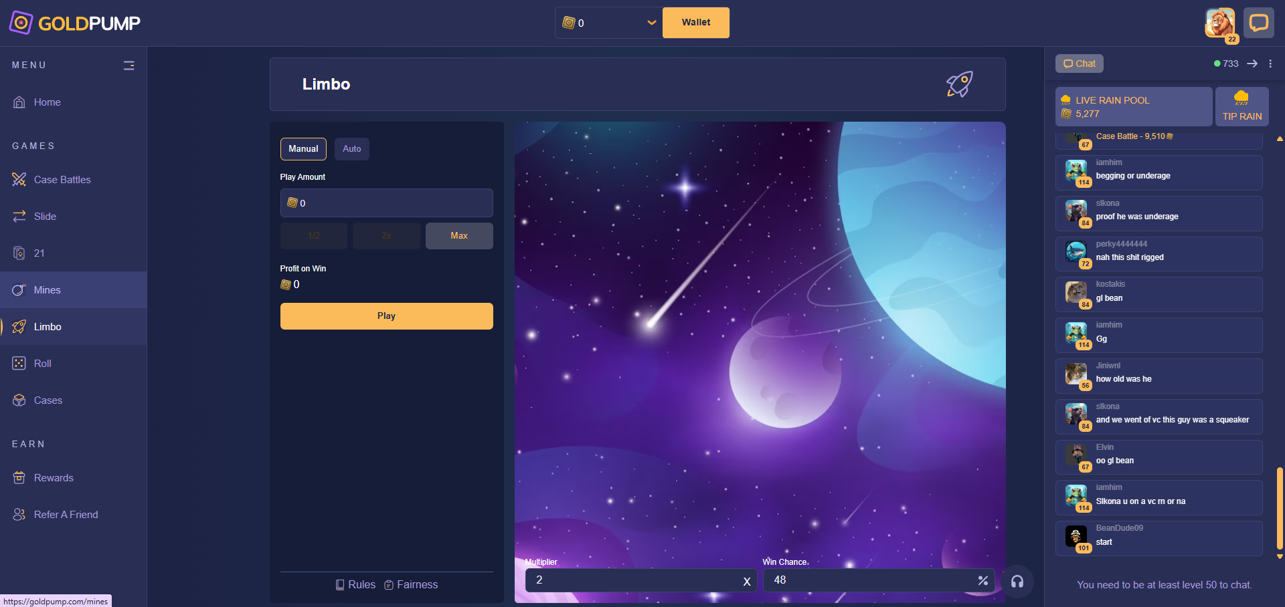This screenshot has height=607, width=1285.
Task: Click the Chat tab button
Action: click(1080, 64)
